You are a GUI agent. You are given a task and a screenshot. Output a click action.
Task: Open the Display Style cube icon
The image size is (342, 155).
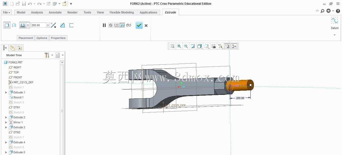[200, 46]
